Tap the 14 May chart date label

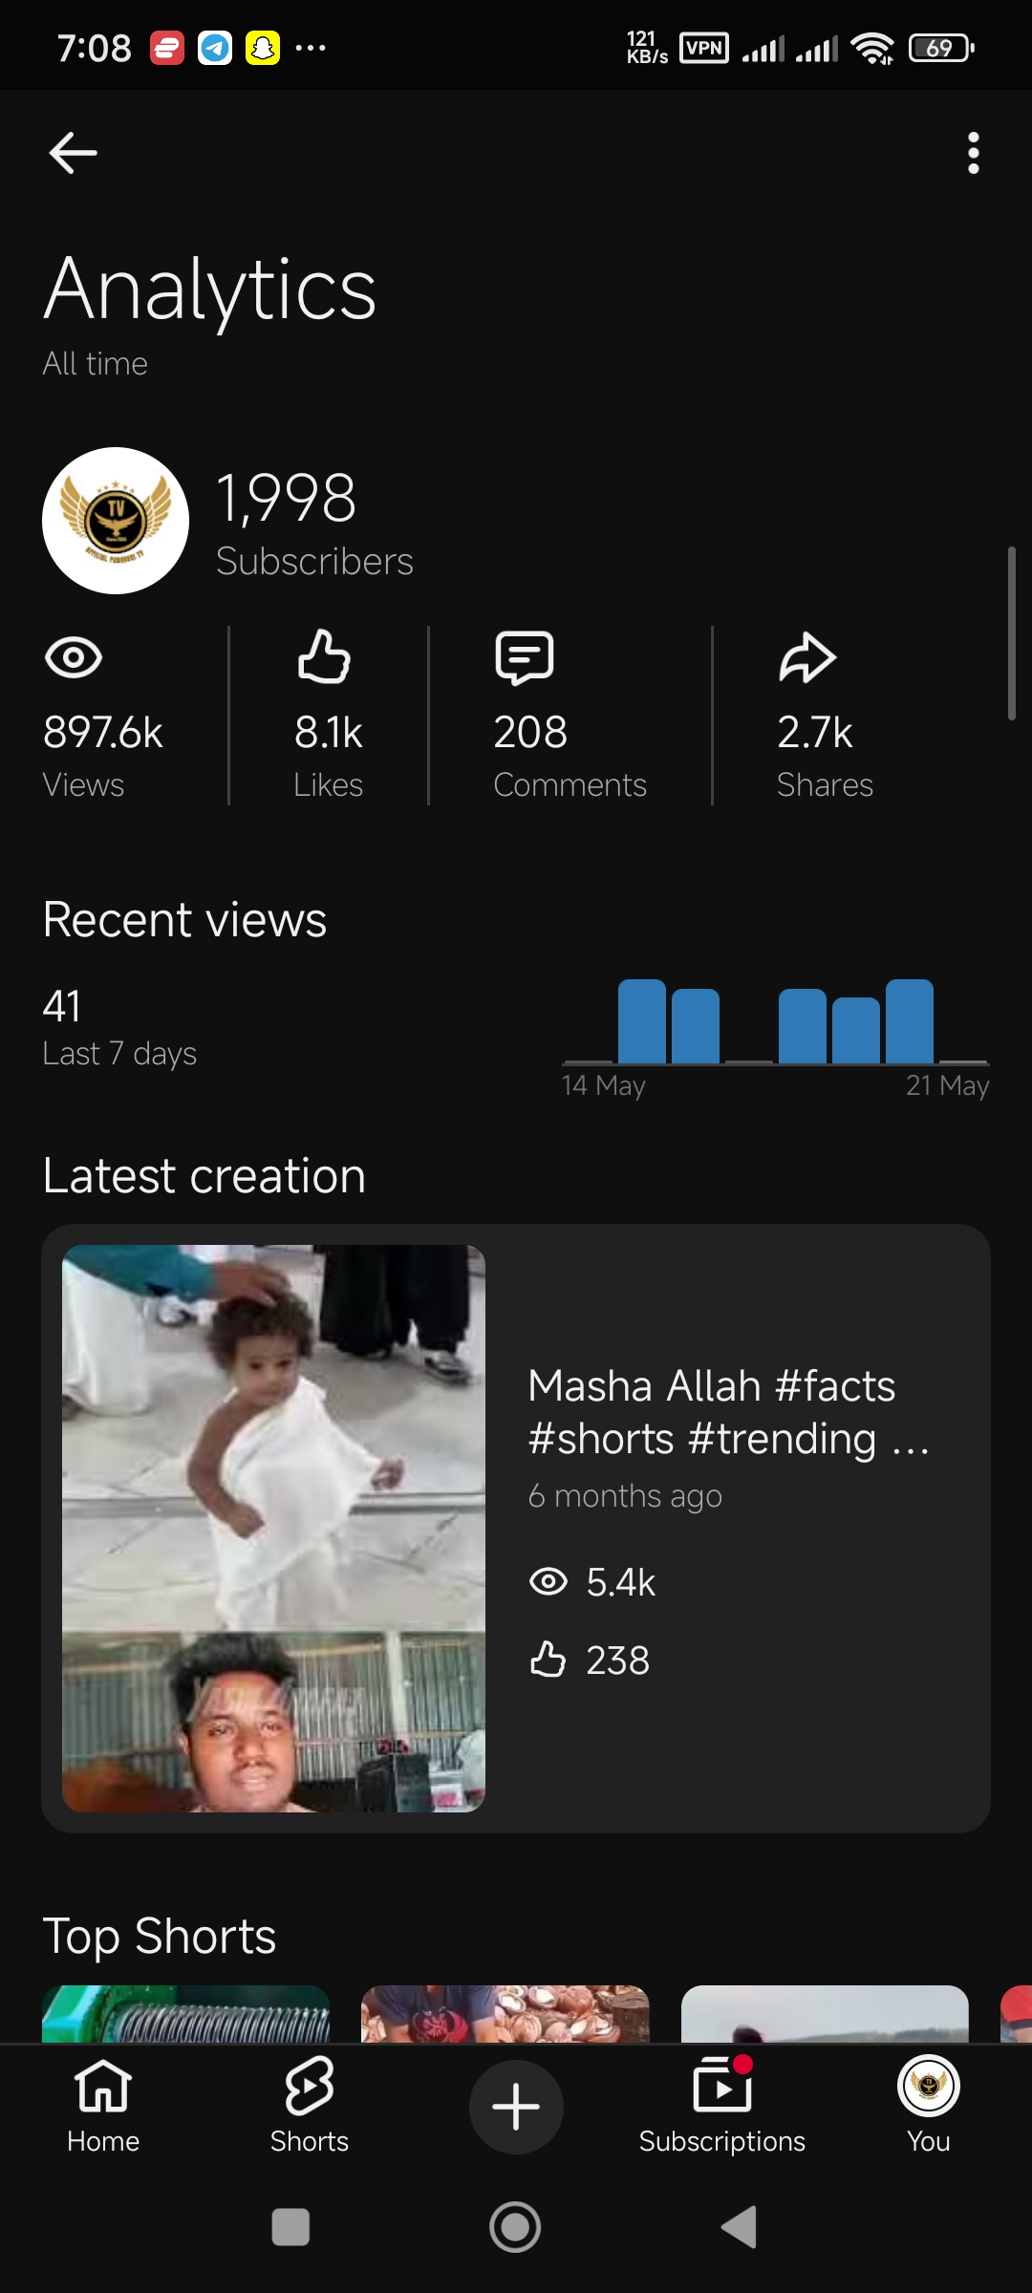(604, 1085)
